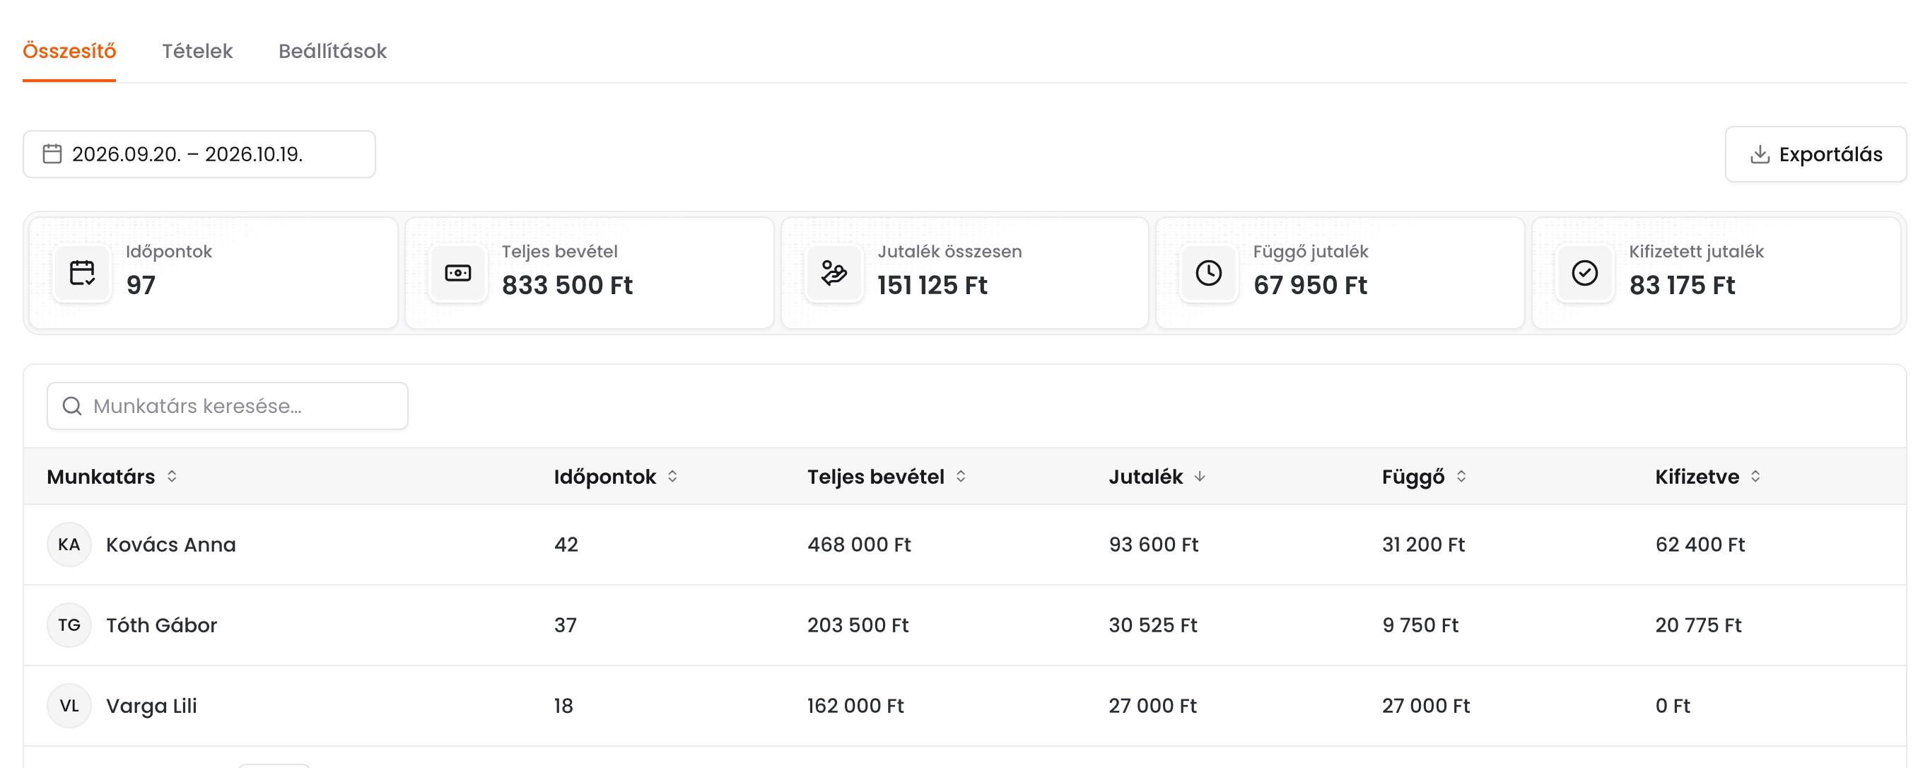This screenshot has height=768, width=1930.
Task: Click the 833 500 Ft total revenue value
Action: click(567, 285)
